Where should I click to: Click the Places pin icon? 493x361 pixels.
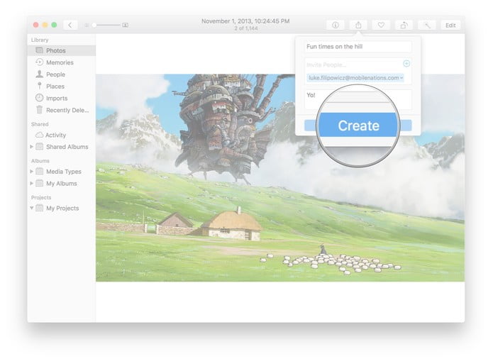(39, 86)
